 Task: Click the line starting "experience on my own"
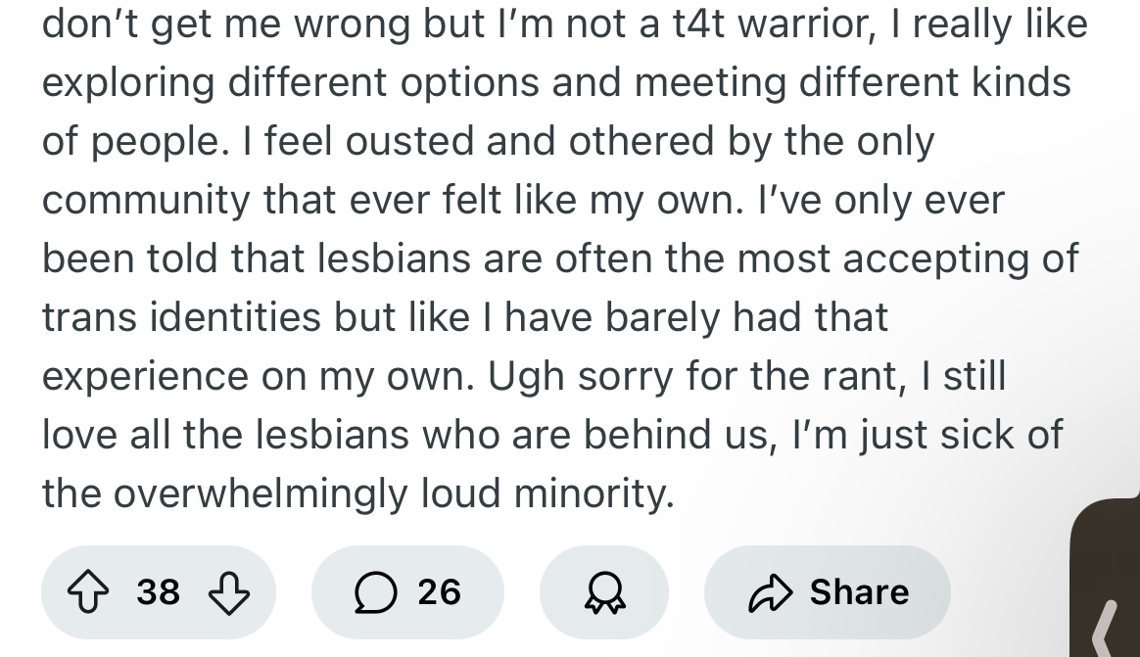tap(523, 376)
